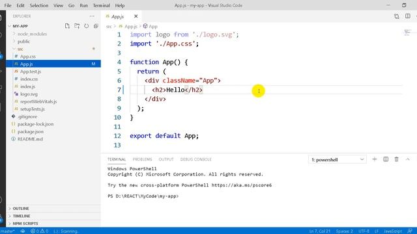The height and width of the screenshot is (234, 417).
Task: Expand the node_modules folder
Action: coord(32,34)
